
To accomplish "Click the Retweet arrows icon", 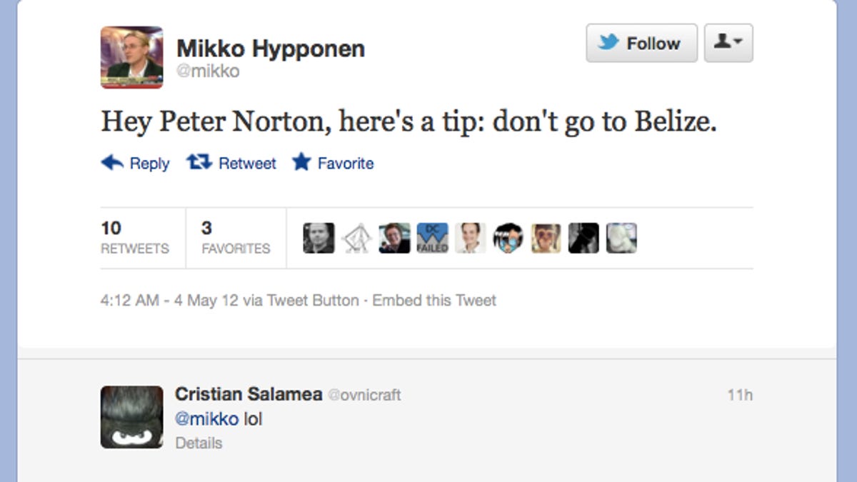I will point(199,162).
